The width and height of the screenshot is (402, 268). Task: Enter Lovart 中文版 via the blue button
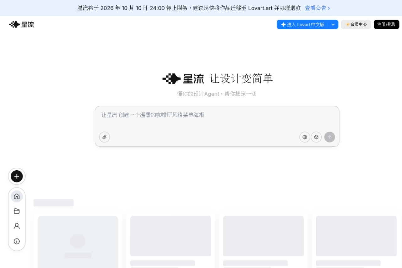pyautogui.click(x=302, y=25)
